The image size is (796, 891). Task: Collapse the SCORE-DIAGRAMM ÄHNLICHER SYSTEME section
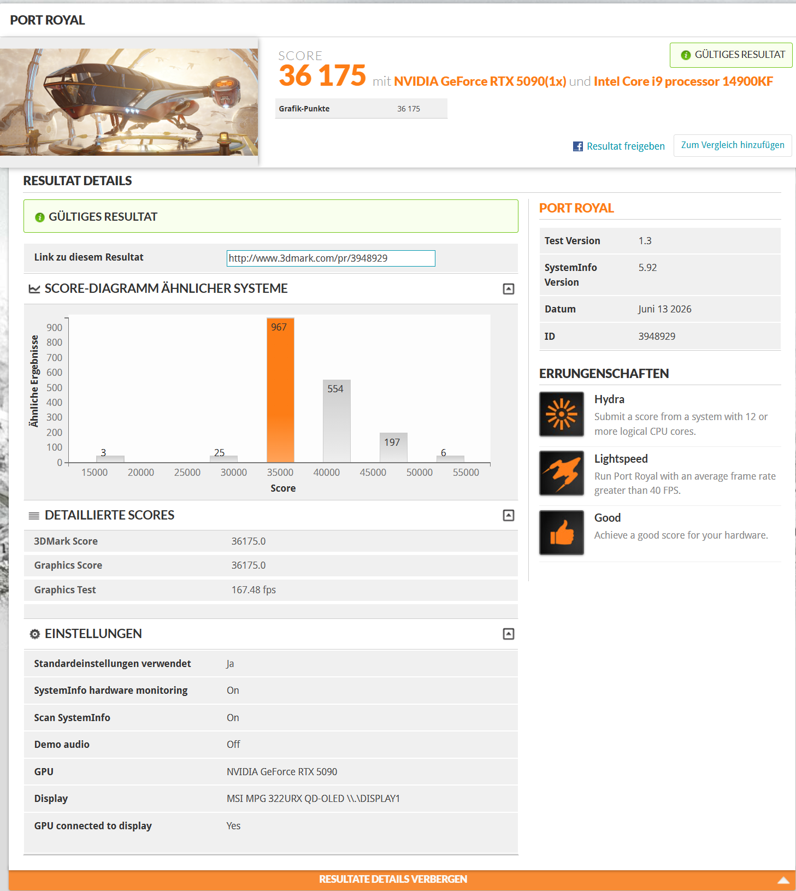[x=509, y=289]
